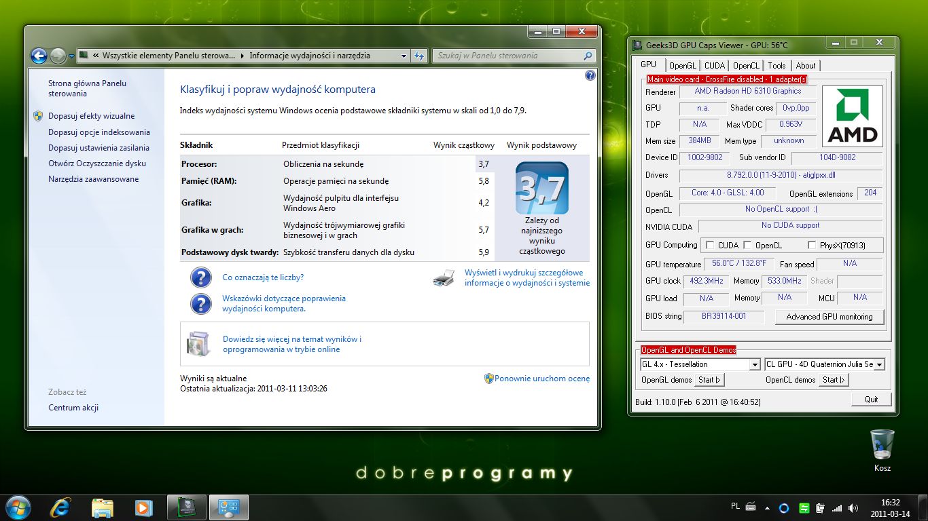The height and width of the screenshot is (521, 928).
Task: Open Windows Explorer folder icon in taskbar
Action: click(x=102, y=507)
